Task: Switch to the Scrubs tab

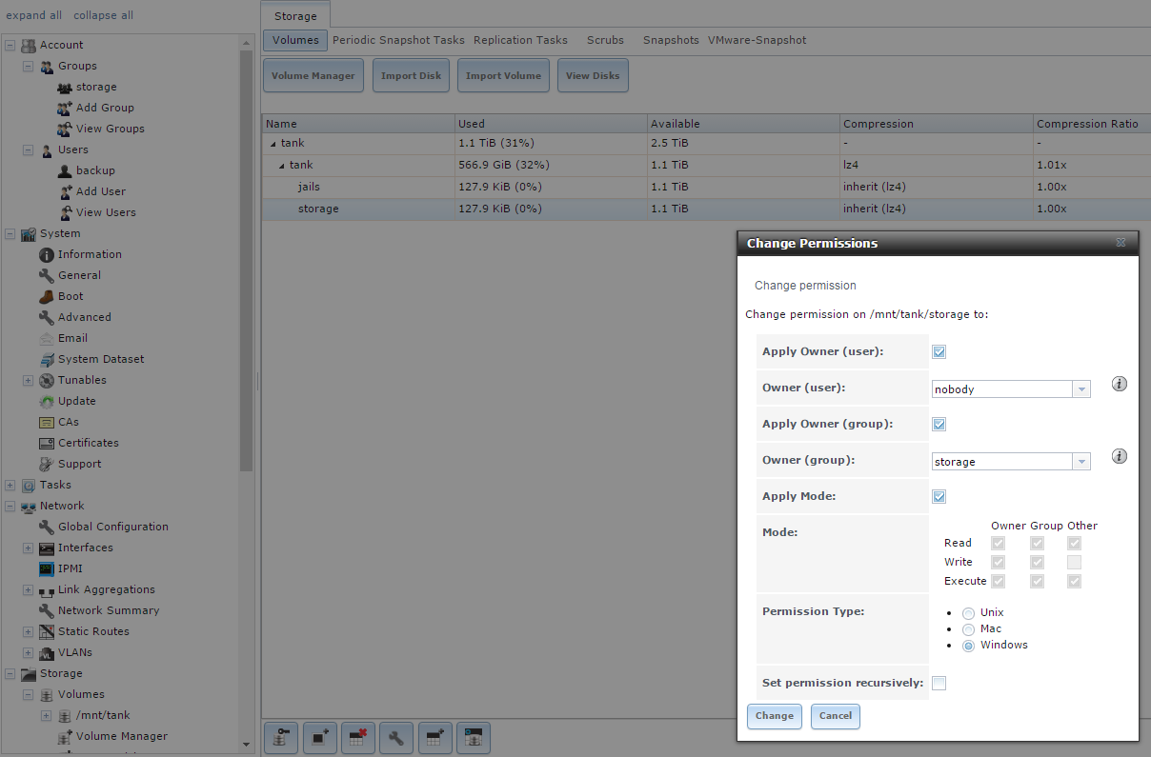Action: [605, 40]
